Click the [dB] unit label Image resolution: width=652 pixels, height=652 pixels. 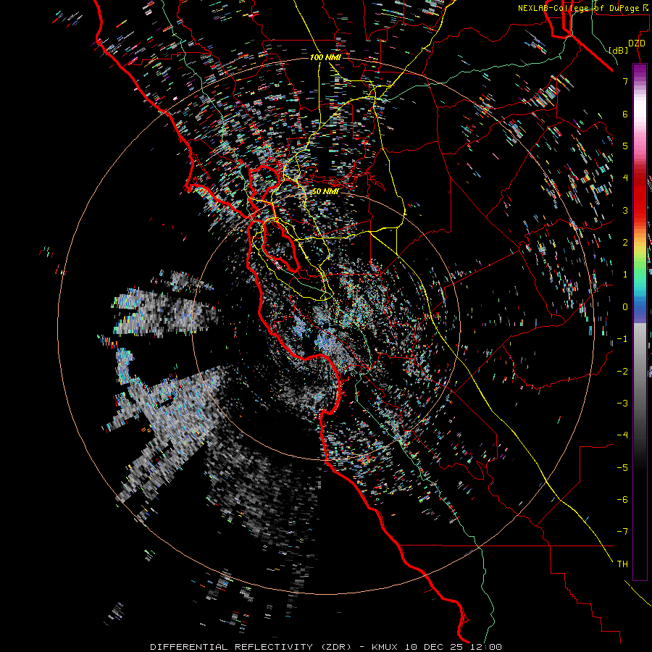coord(618,50)
